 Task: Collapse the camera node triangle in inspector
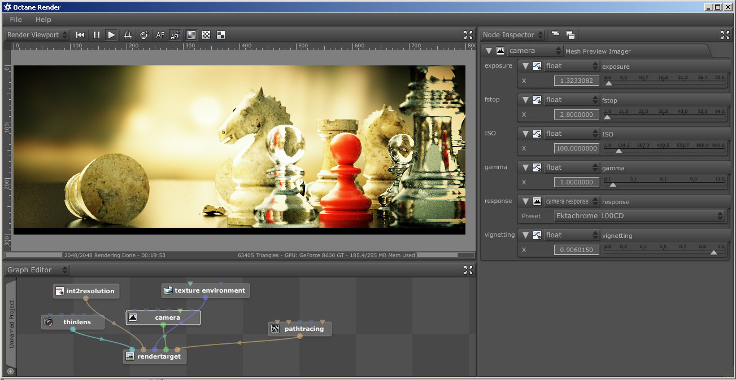489,51
